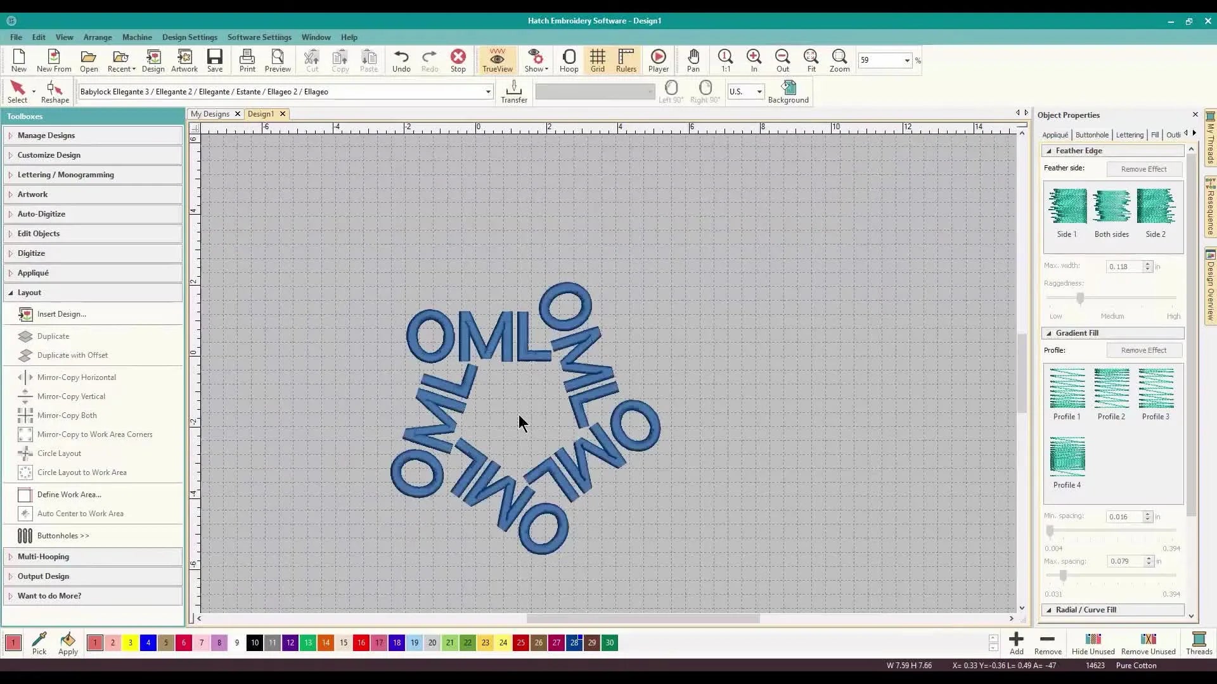Open the Design Settings menu
The width and height of the screenshot is (1217, 684).
point(190,37)
